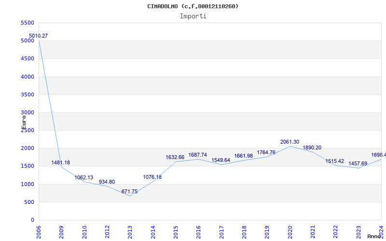Select the 934.80 data label
This screenshot has width=386, height=241.
coord(107,182)
